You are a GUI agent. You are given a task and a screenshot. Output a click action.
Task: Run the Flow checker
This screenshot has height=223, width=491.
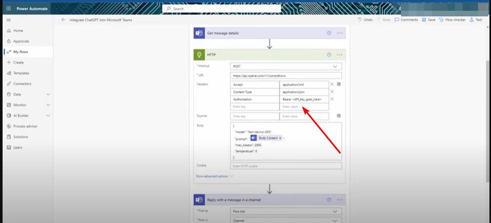pyautogui.click(x=452, y=19)
